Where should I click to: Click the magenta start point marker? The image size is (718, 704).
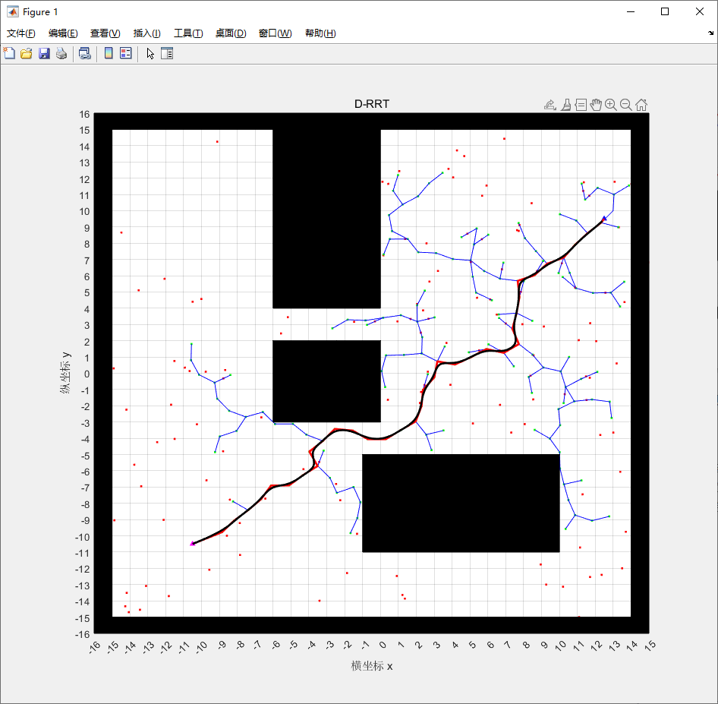[192, 543]
